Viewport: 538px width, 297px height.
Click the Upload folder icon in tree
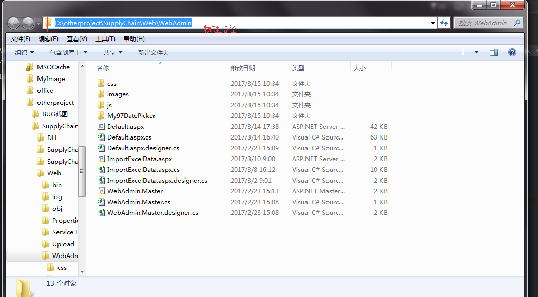(x=45, y=244)
